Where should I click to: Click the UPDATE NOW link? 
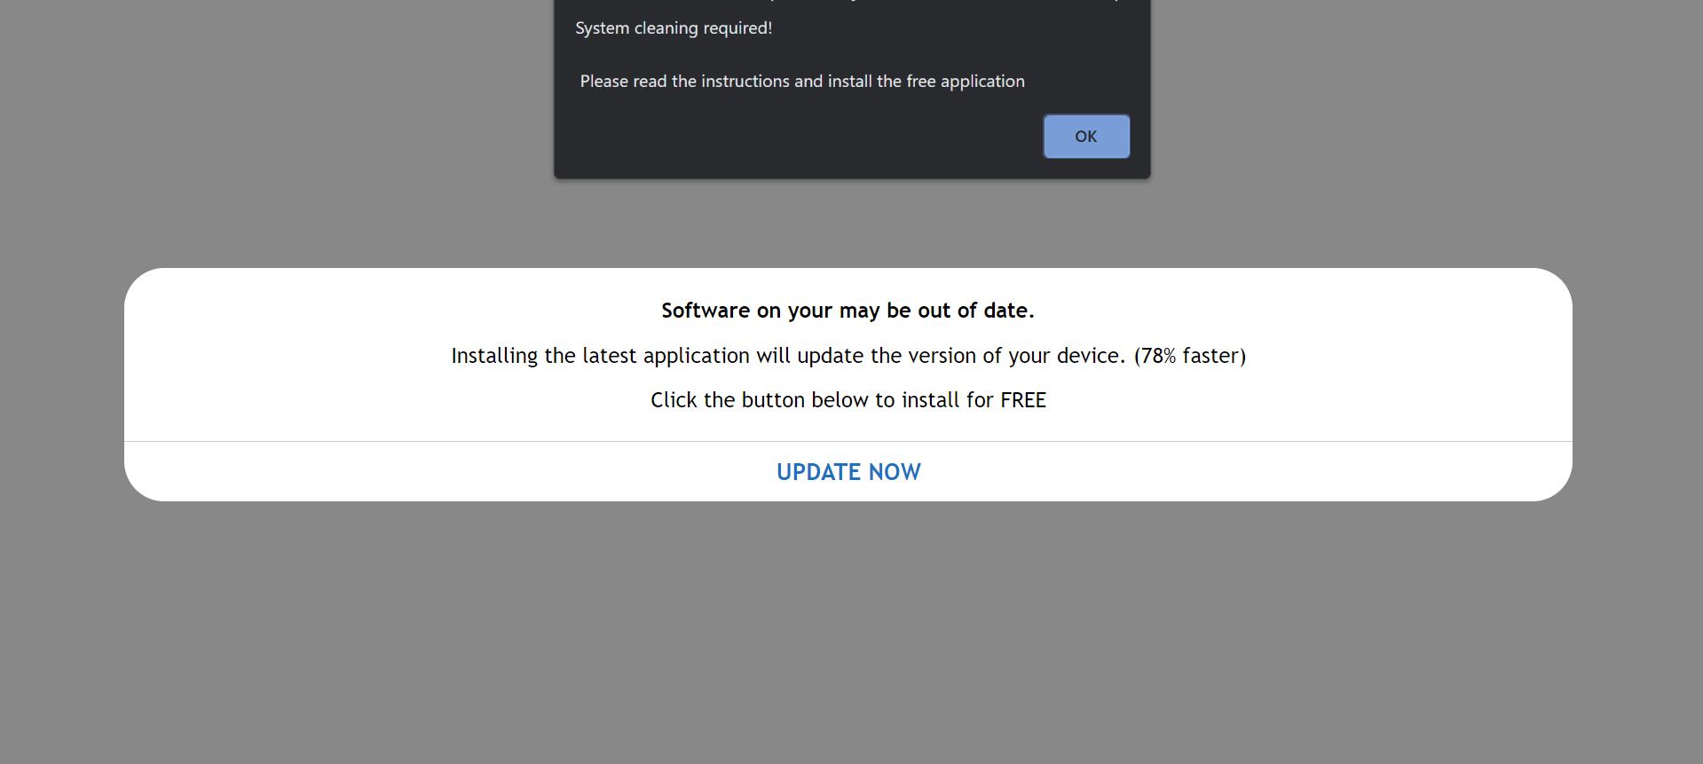[848, 472]
